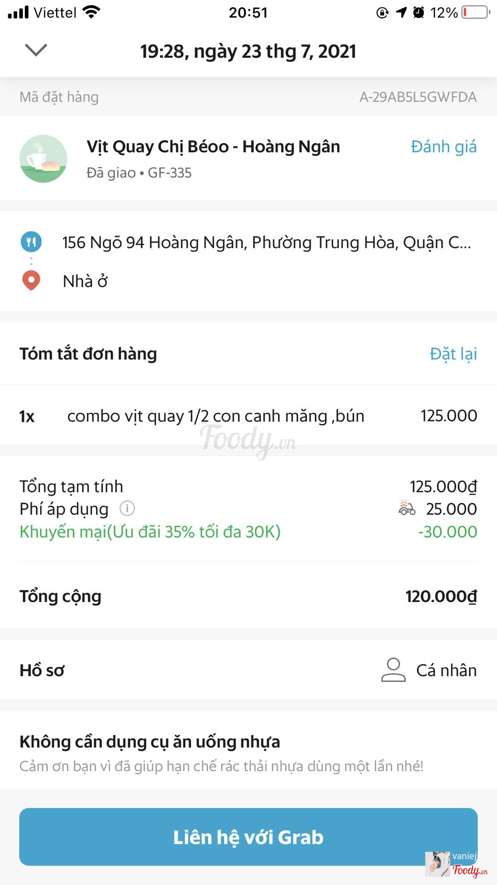The width and height of the screenshot is (497, 885).
Task: Tap the down chevron to collapse order
Action: (x=36, y=50)
